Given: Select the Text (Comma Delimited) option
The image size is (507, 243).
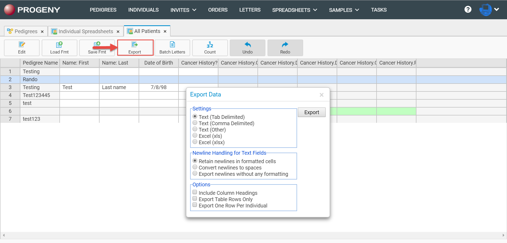Looking at the screenshot, I should (x=195, y=123).
